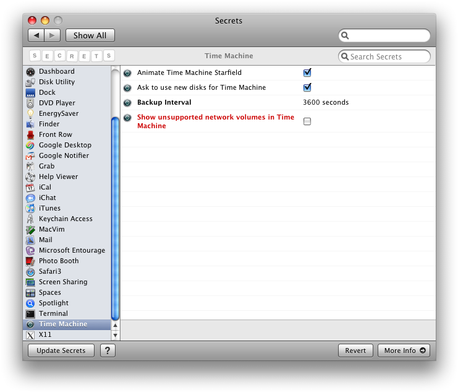
Task: Click the Terminal icon in sidebar
Action: tap(30, 314)
